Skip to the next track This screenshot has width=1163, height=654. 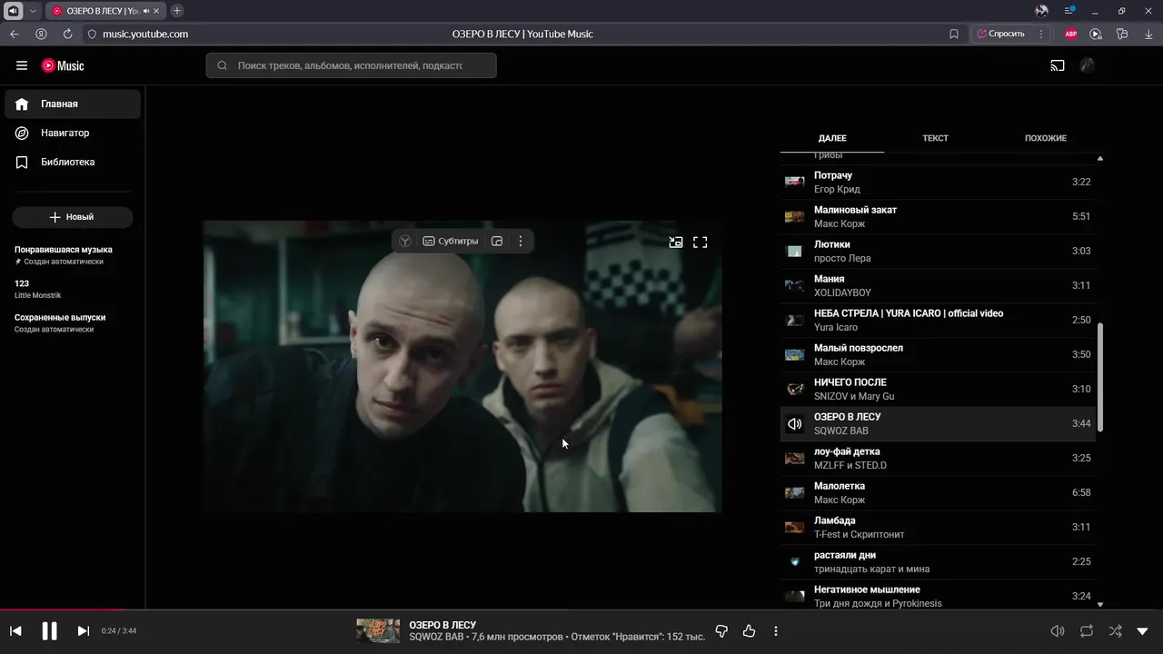[83, 631]
